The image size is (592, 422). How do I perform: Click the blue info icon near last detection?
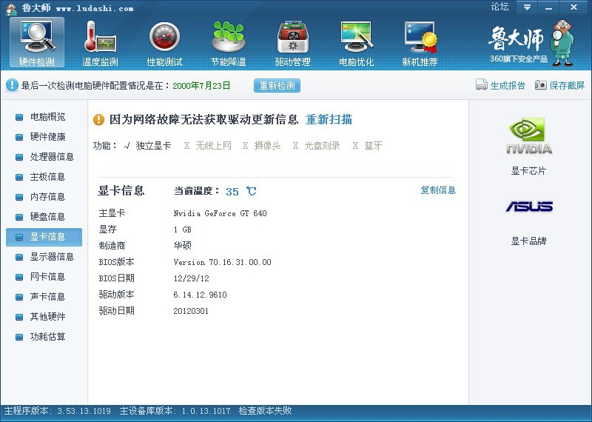[x=12, y=85]
